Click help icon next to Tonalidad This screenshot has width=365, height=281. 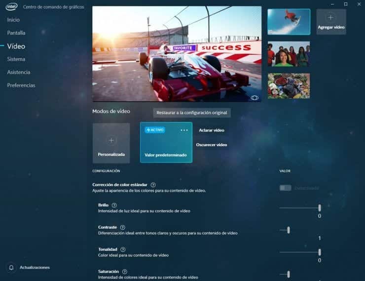click(123, 249)
